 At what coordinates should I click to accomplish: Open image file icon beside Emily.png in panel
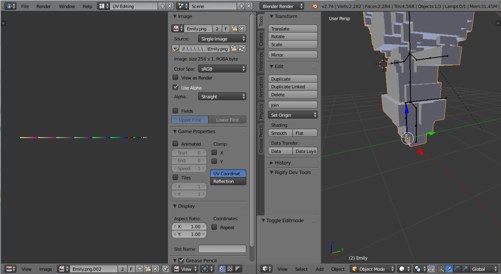tap(234, 29)
